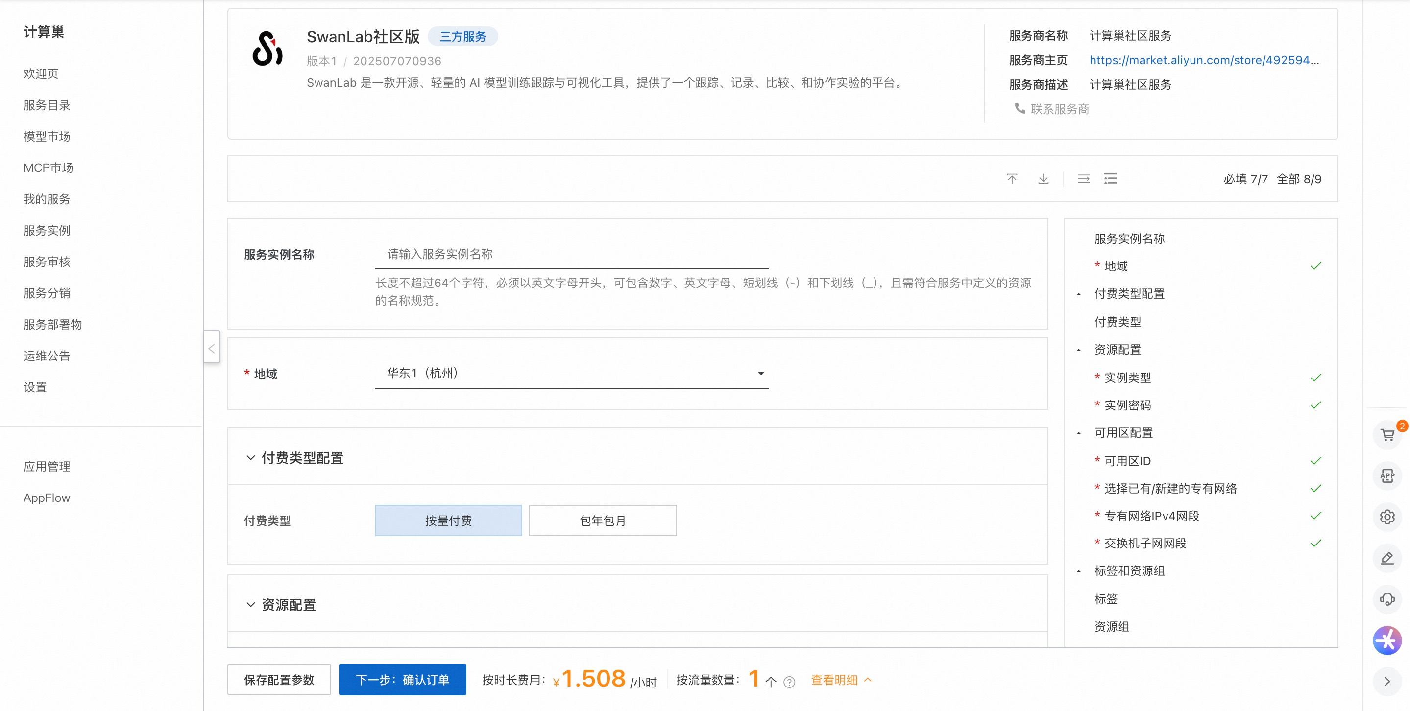This screenshot has width=1410, height=711.
Task: Launch the colorful AI assistant icon
Action: tap(1387, 640)
